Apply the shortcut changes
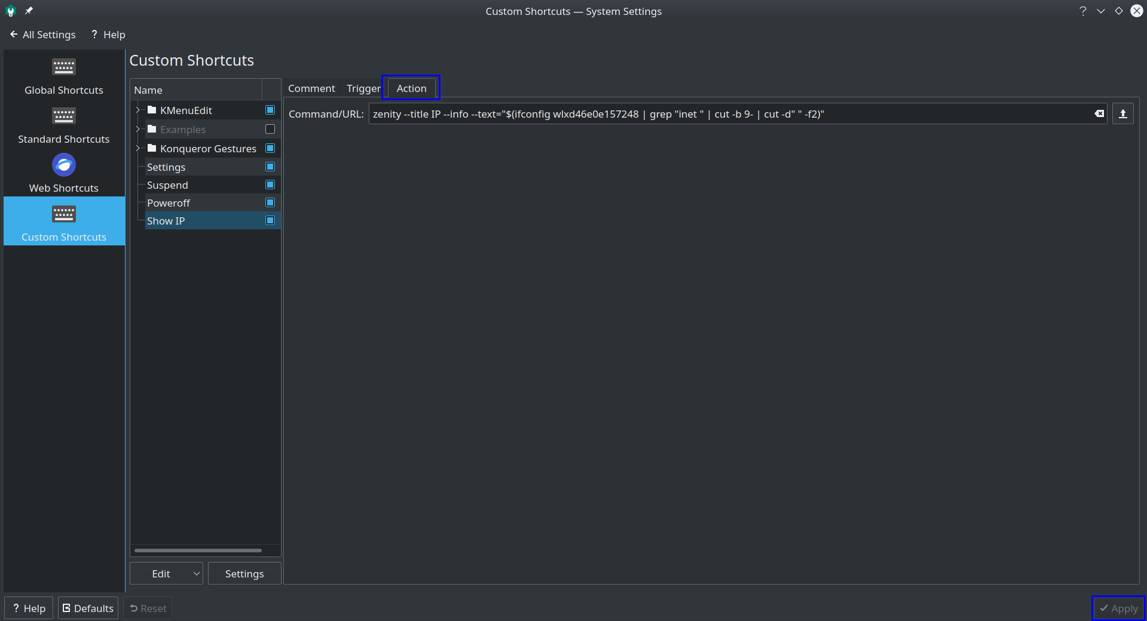Image resolution: width=1147 pixels, height=621 pixels. click(x=1118, y=608)
